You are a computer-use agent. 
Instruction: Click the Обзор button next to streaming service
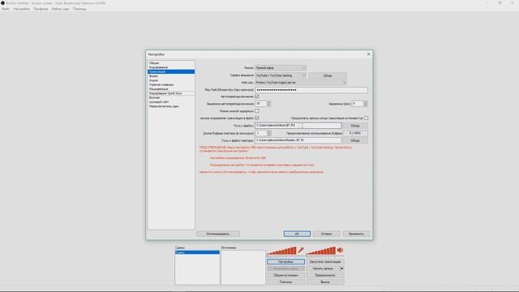328,75
